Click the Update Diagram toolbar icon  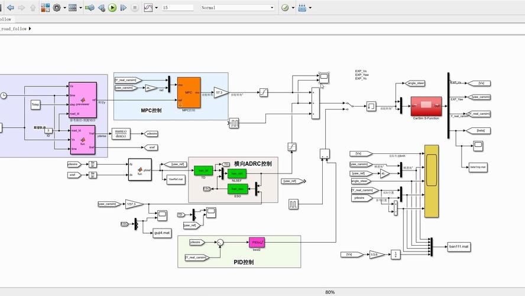tap(90, 8)
